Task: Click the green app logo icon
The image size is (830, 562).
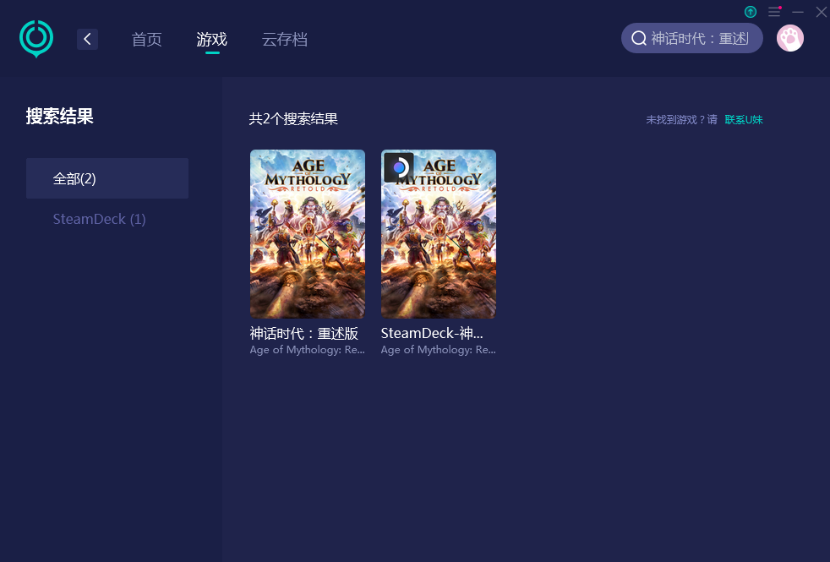Action: point(36,39)
